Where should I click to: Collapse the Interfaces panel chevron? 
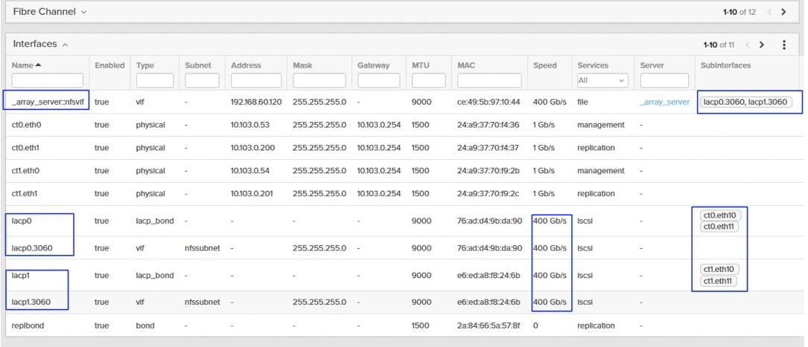tap(65, 45)
